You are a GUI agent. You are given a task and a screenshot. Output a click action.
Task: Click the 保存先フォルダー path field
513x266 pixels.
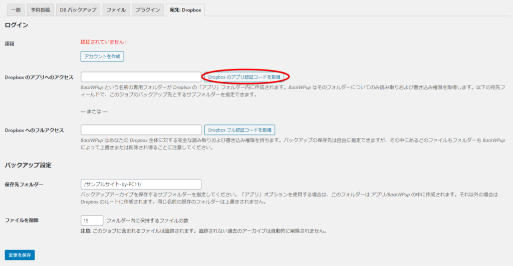pyautogui.click(x=141, y=184)
